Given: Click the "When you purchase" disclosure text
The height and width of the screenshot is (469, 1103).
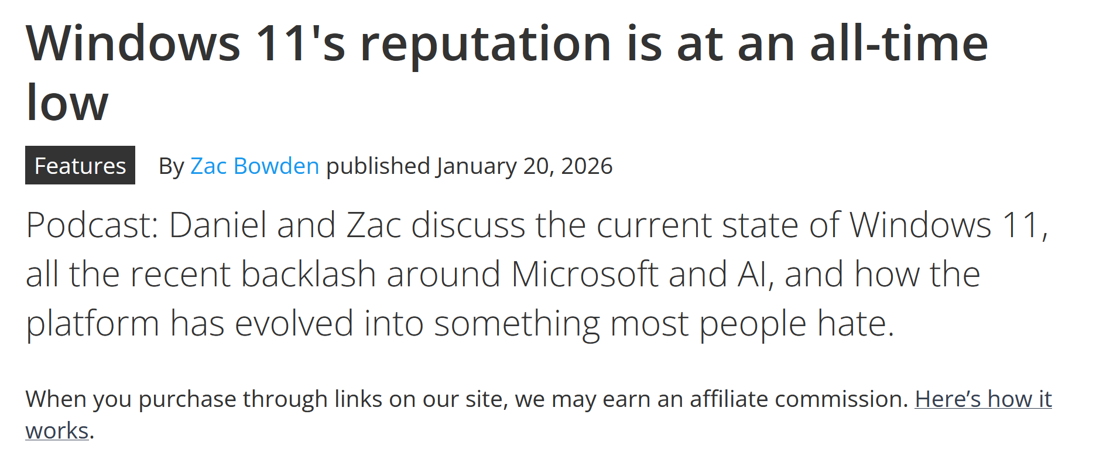Looking at the screenshot, I should 132,399.
